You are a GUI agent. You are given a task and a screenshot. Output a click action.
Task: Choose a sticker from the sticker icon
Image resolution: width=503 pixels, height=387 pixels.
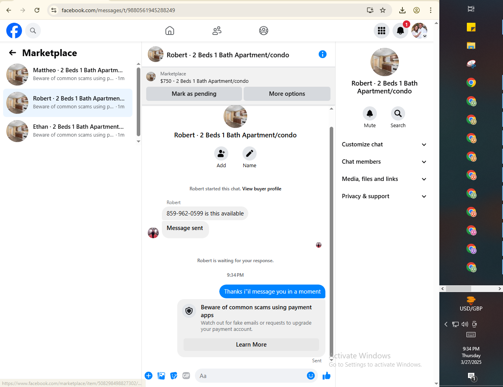point(174,376)
